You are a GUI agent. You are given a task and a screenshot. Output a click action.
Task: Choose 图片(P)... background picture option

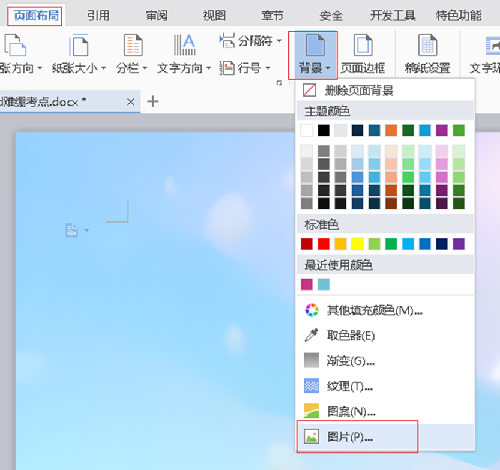[349, 437]
